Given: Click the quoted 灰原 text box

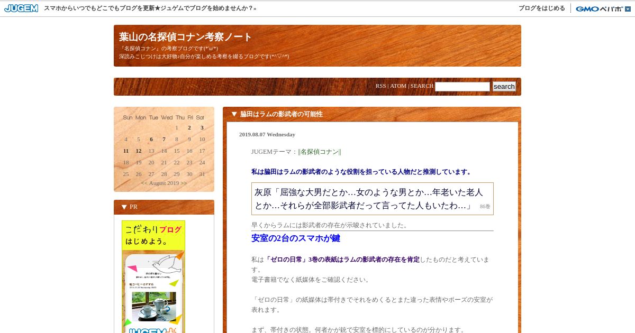Looking at the screenshot, I should [x=373, y=199].
